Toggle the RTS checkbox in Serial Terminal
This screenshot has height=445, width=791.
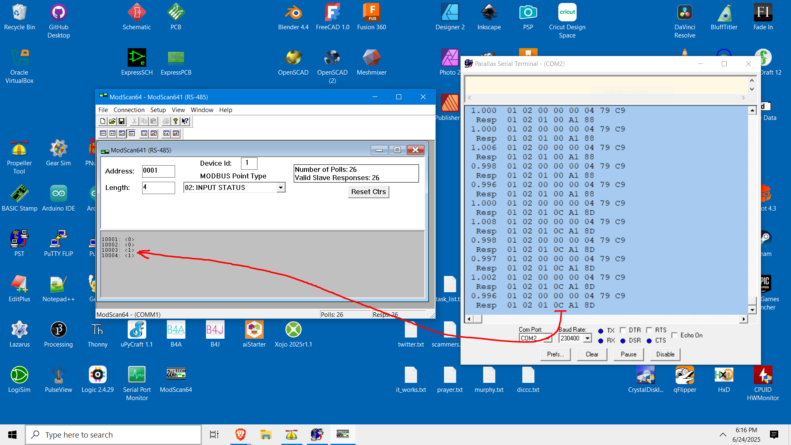click(649, 330)
